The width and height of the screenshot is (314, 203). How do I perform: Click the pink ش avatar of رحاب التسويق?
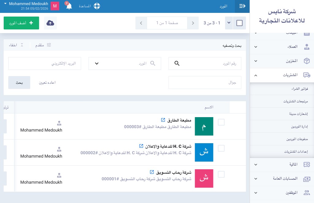point(204,178)
